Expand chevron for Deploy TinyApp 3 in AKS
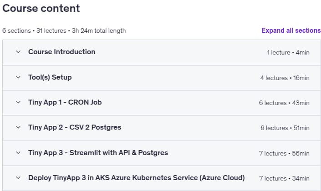This screenshot has width=321, height=191. point(18,178)
